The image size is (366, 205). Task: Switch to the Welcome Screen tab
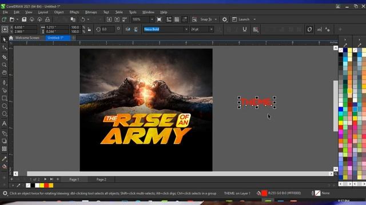27,38
